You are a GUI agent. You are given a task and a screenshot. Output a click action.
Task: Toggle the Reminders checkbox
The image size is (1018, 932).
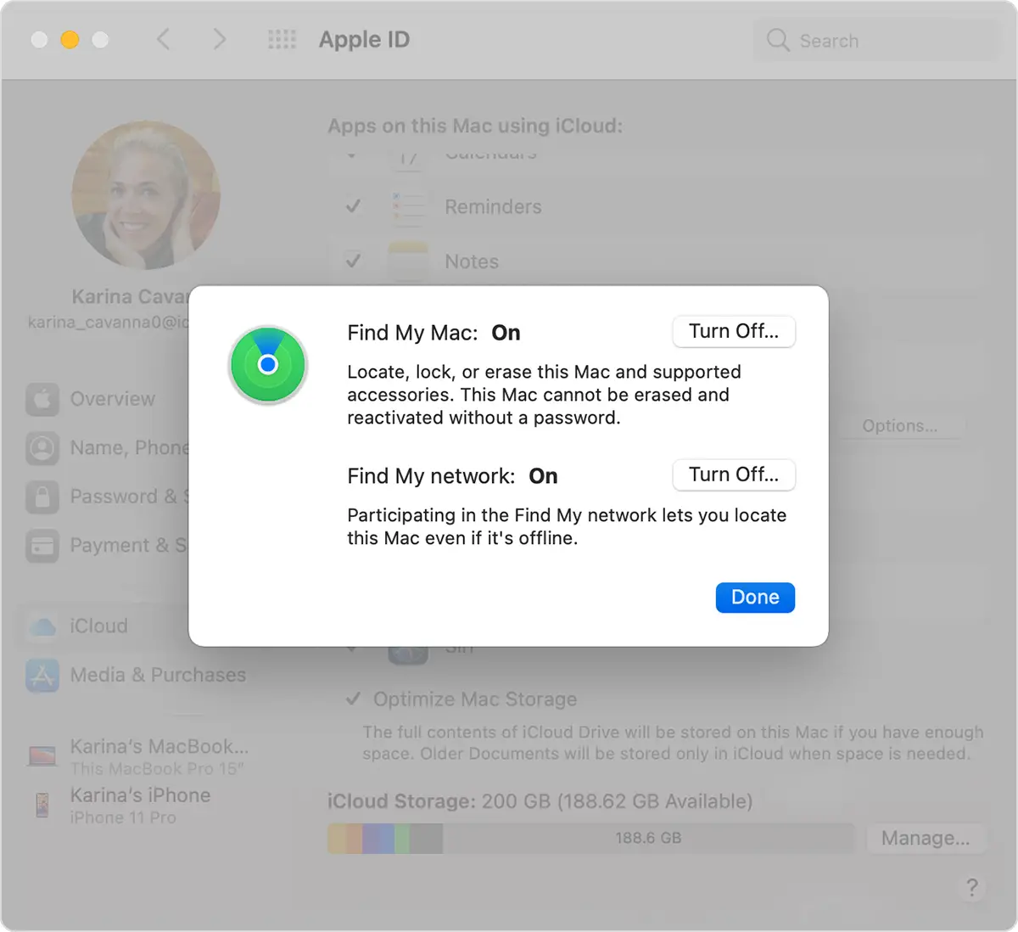click(354, 206)
